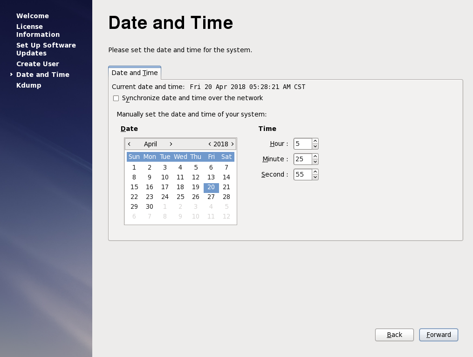Click the Forward button
473x357 pixels.
[439, 335]
